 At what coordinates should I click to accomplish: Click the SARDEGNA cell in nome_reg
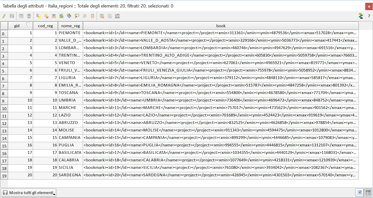pos(70,175)
